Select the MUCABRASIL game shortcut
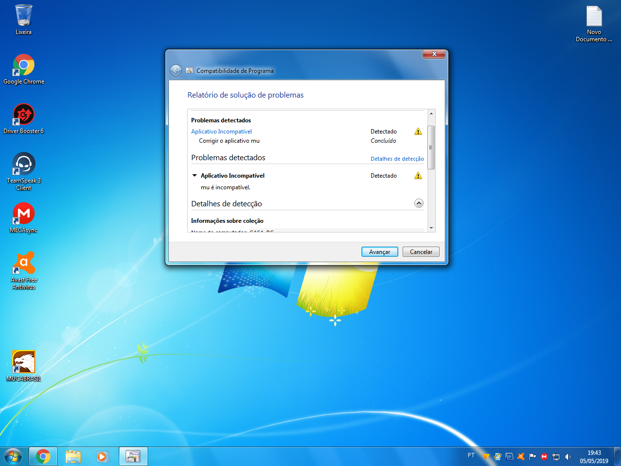621x466 pixels. pyautogui.click(x=23, y=362)
